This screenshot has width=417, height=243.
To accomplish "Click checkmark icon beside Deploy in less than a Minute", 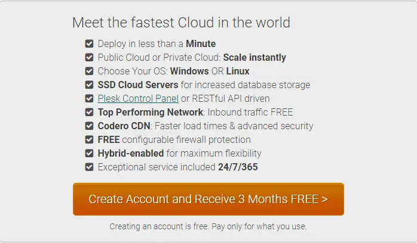I will pos(90,43).
